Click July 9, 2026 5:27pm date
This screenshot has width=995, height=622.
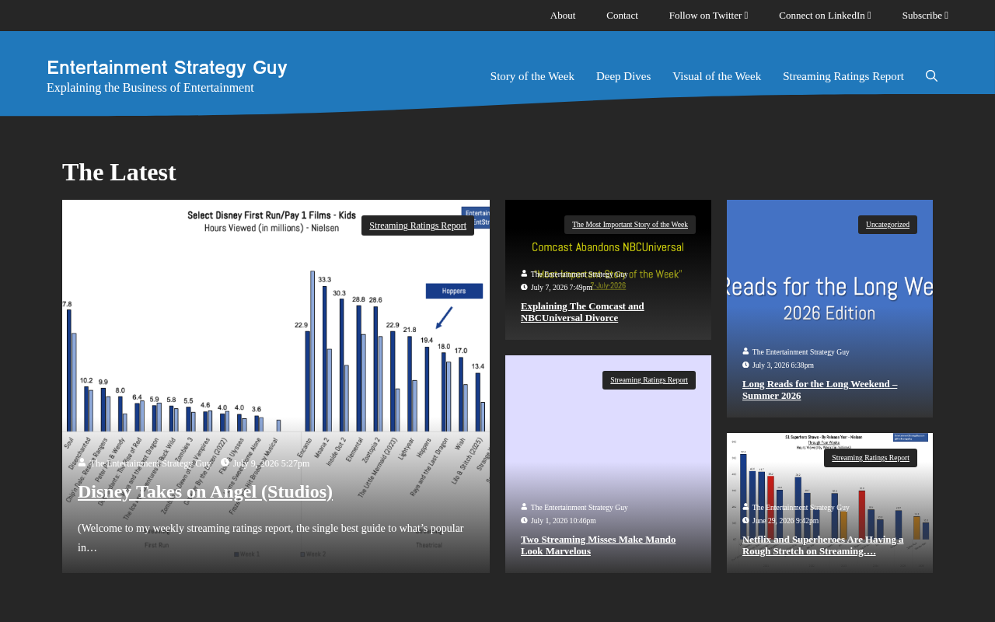[271, 463]
